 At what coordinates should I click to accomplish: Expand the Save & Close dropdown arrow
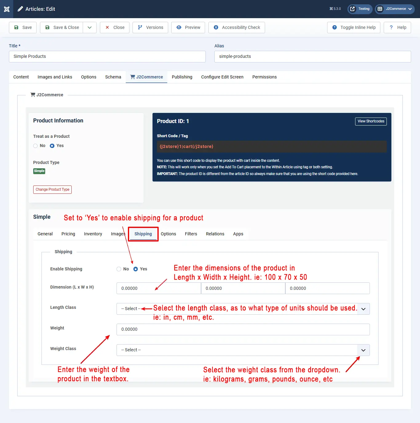(89, 27)
